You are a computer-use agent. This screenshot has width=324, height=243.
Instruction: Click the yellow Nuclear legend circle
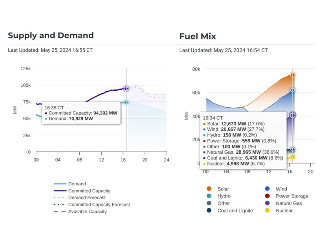[267, 210]
